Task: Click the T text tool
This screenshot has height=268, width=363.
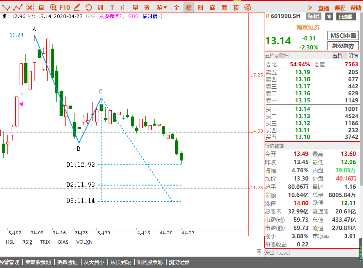Action: pos(112,7)
